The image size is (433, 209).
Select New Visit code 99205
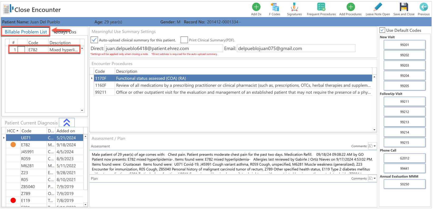pyautogui.click(x=404, y=86)
